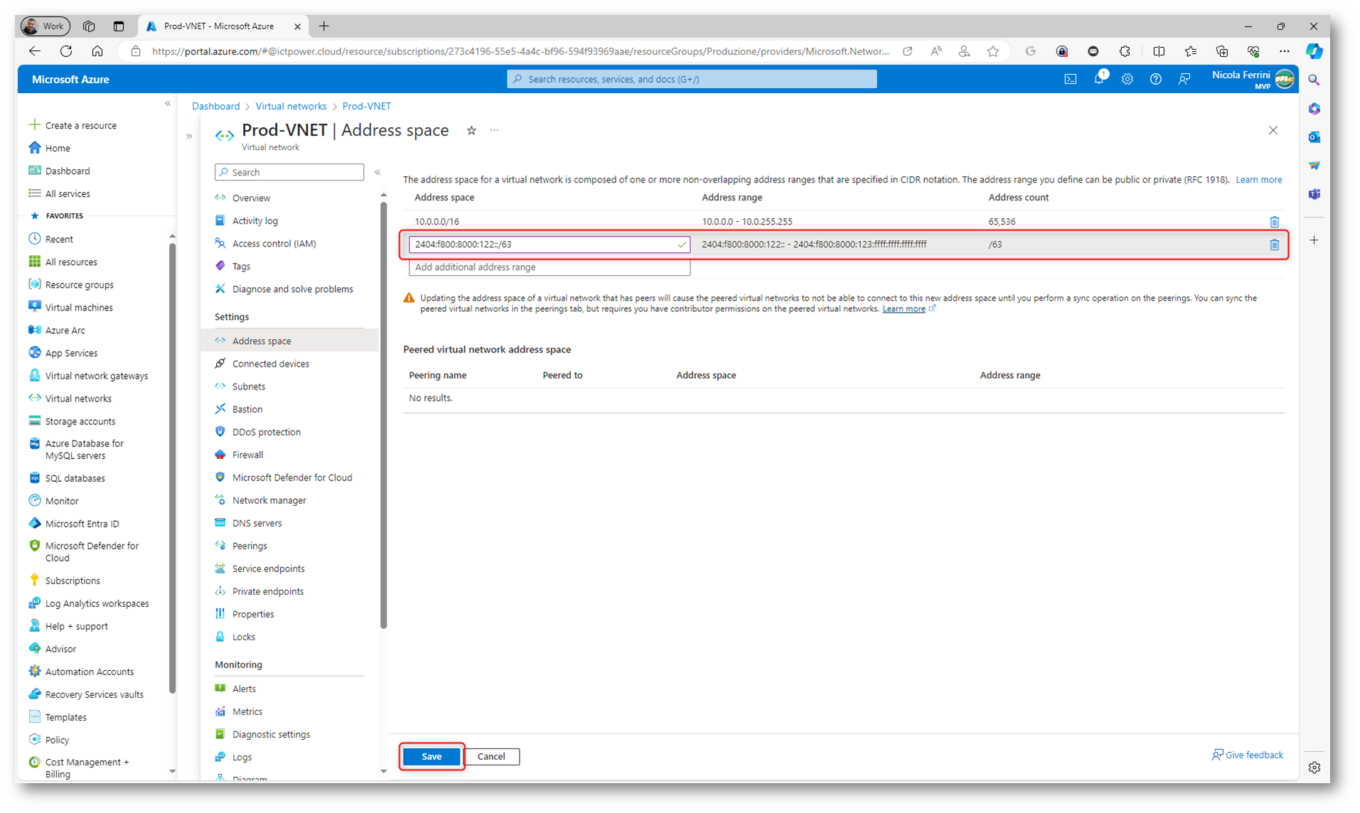Favorite Prod-VNET with the star icon
1360x813 pixels.
[x=471, y=130]
